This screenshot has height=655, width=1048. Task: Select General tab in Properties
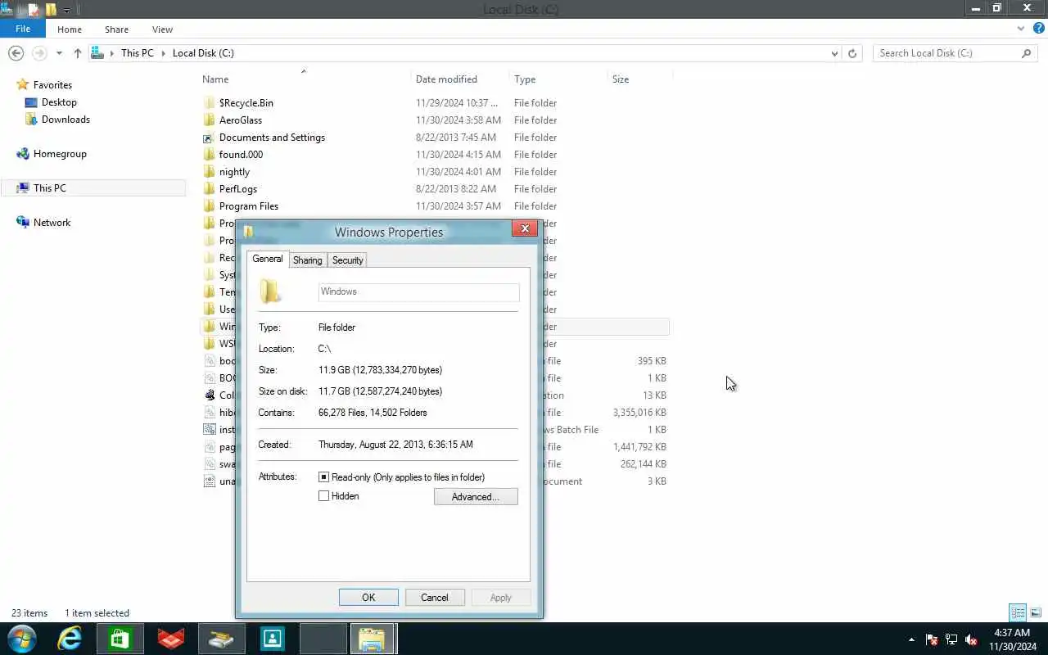point(268,259)
